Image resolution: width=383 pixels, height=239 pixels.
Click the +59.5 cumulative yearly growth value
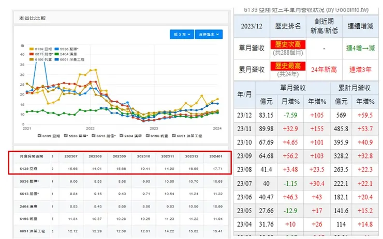(365, 115)
